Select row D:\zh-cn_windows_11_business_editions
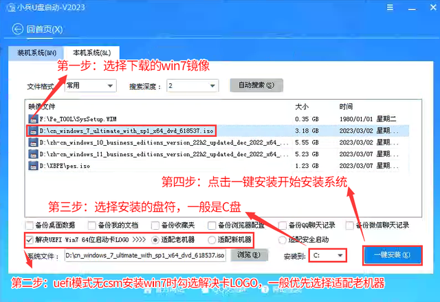Image resolution: width=440 pixels, height=302 pixels. pyautogui.click(x=218, y=154)
